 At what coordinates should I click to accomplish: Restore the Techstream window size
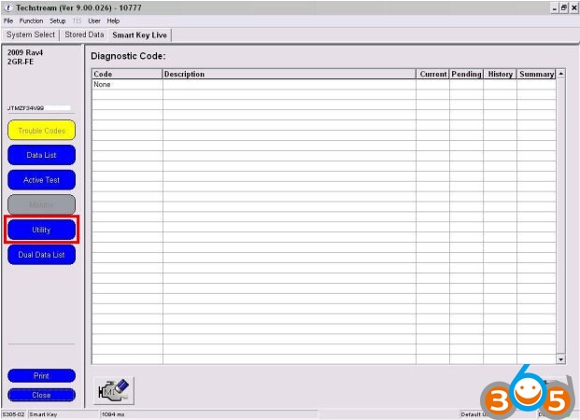564,7
